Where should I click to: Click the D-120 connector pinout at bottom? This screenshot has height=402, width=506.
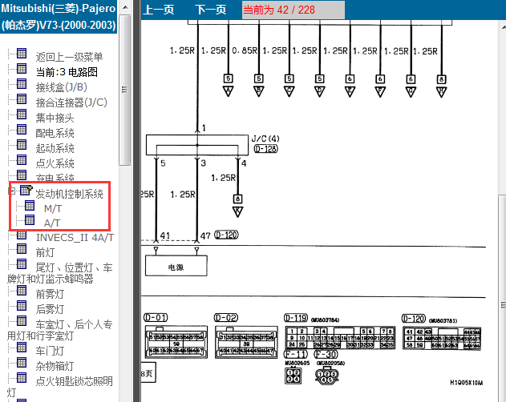(x=442, y=338)
